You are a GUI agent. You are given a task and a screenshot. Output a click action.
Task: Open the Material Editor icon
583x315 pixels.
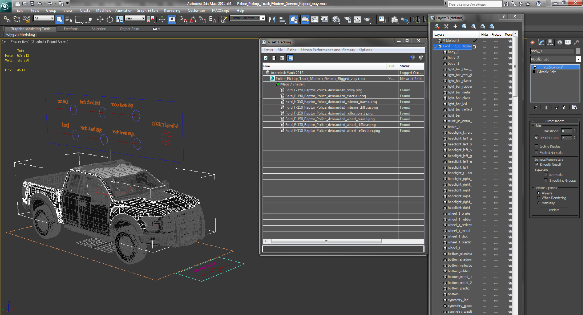(x=336, y=19)
